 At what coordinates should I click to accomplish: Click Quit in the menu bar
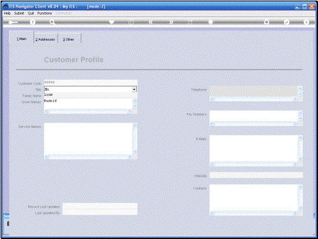tap(31, 13)
